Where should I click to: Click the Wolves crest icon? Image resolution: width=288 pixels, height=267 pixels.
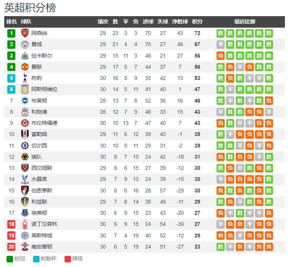click(25, 157)
